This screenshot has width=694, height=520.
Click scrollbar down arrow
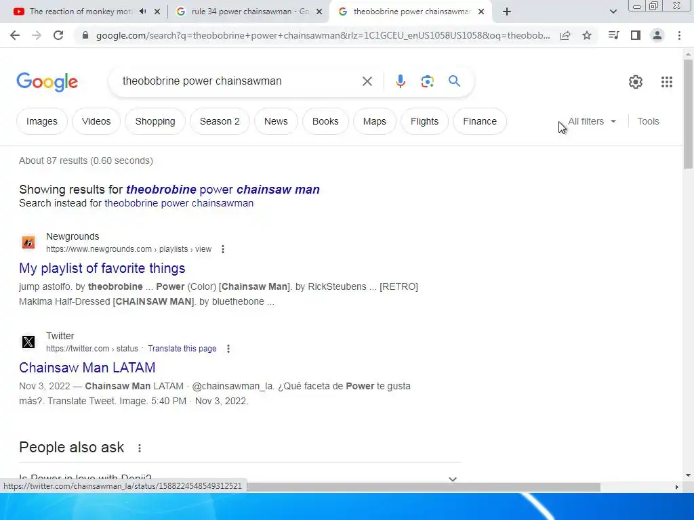pos(688,475)
